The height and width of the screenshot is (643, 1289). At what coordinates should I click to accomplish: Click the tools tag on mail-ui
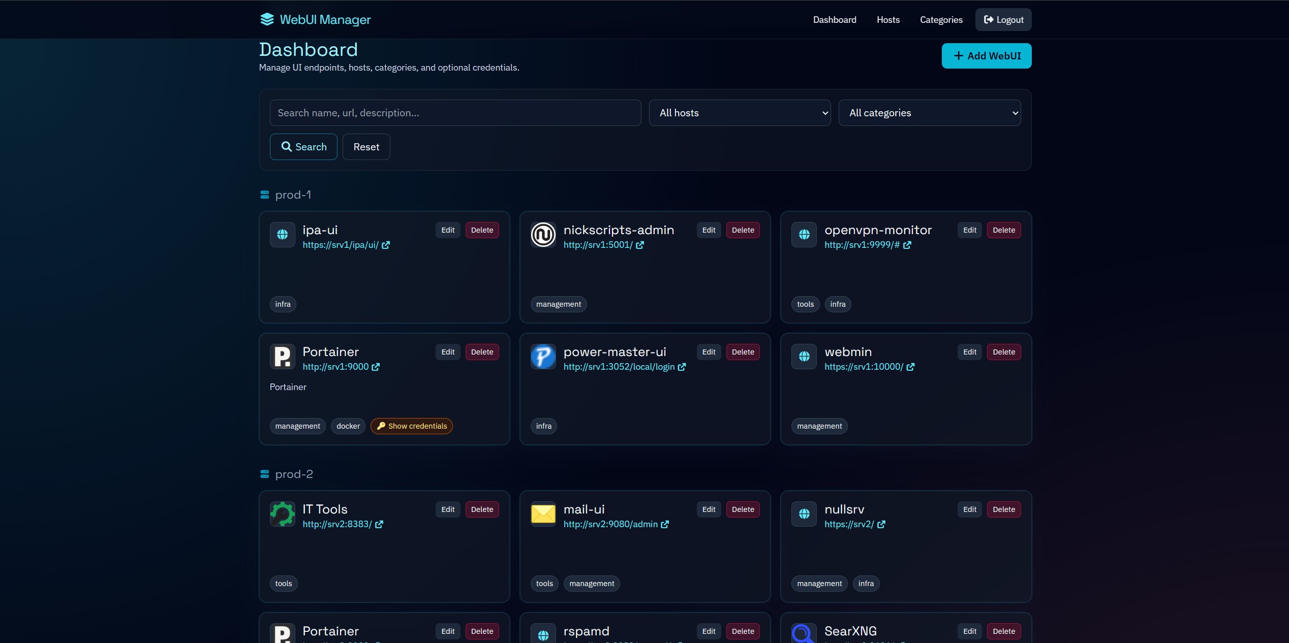click(544, 584)
